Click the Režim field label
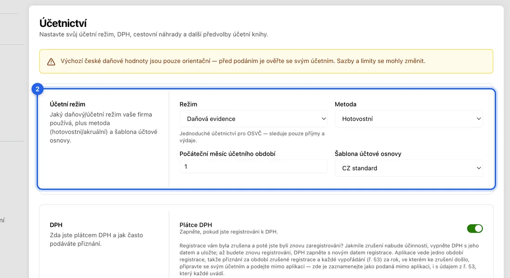 tap(188, 104)
